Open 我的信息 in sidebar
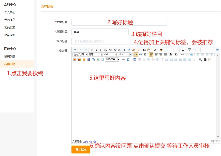The image size is (221, 156). pos(10,20)
